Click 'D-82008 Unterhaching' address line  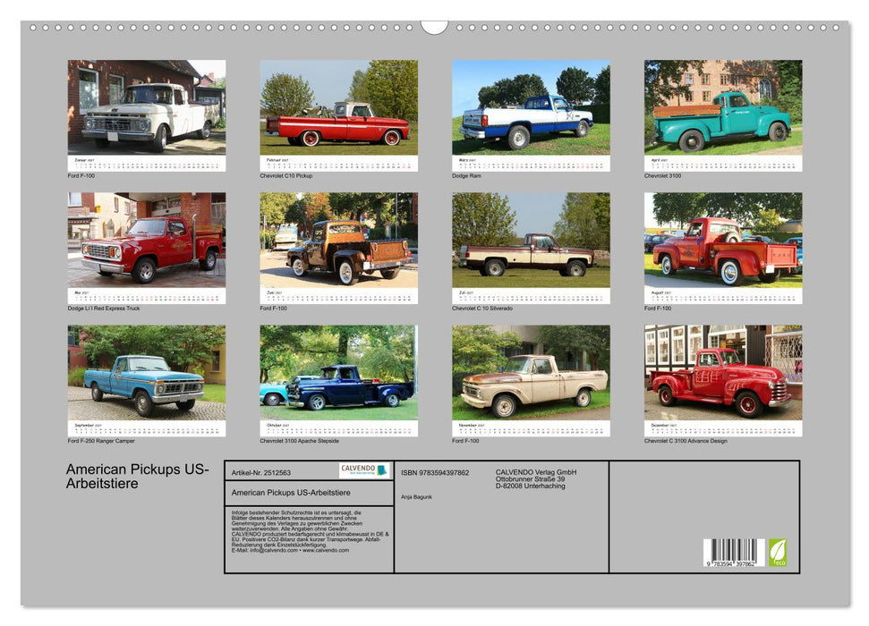(531, 486)
